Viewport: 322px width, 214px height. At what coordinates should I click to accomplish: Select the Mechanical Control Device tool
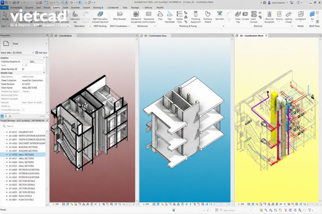click(149, 17)
